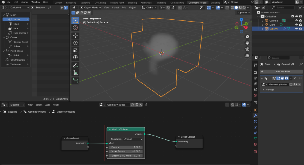Open the Physics properties tab

tap(255, 127)
